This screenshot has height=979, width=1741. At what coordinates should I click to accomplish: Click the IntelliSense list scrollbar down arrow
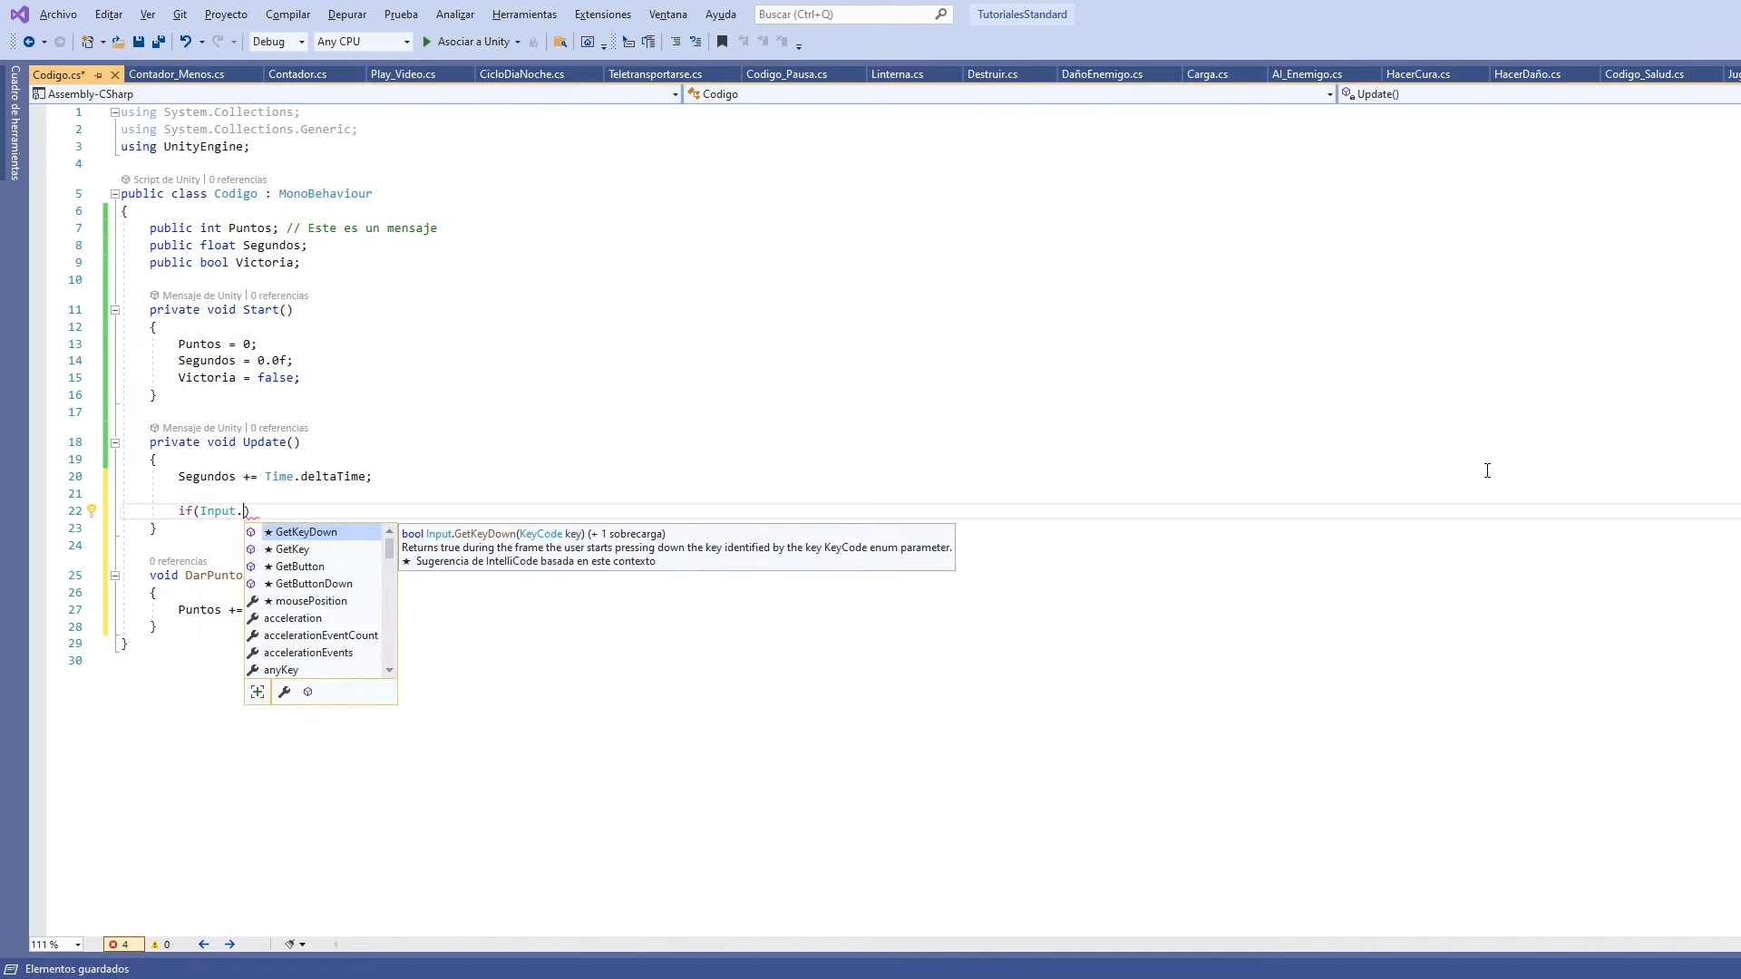[389, 670]
